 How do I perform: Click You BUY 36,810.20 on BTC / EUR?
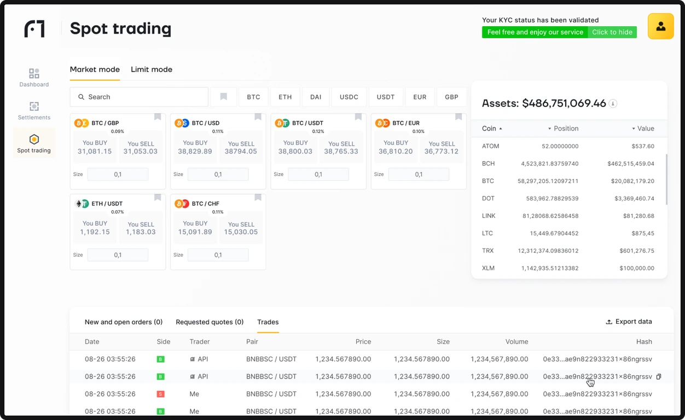click(396, 147)
